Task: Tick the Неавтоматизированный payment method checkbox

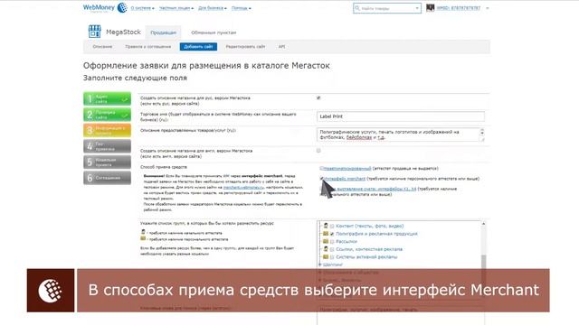Action: point(321,169)
